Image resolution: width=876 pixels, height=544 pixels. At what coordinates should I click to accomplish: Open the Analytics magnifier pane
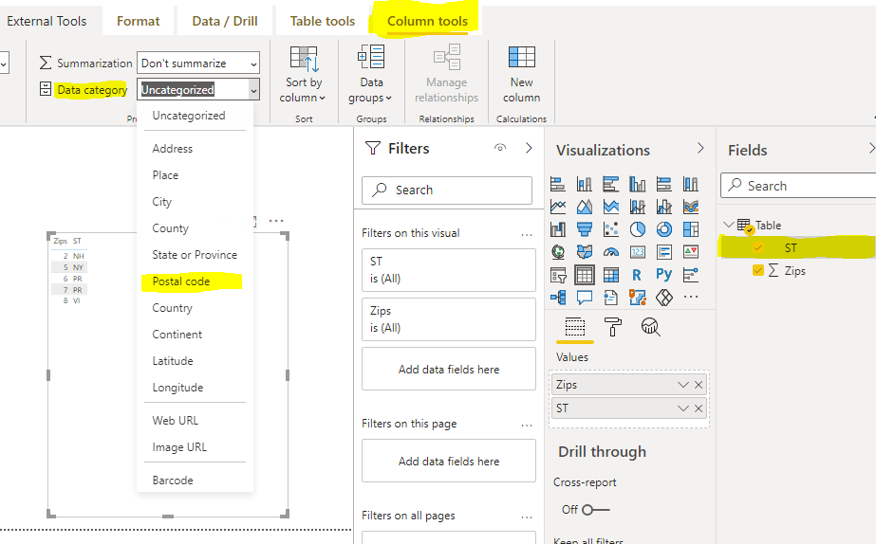click(650, 327)
